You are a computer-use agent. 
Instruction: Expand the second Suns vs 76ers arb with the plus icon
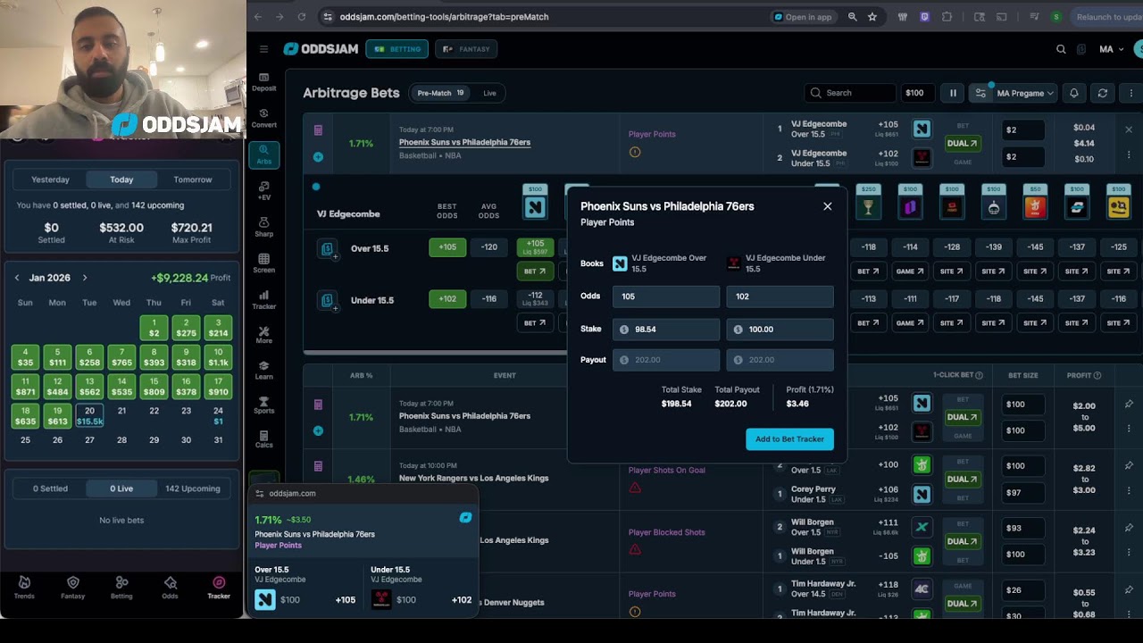tap(318, 430)
